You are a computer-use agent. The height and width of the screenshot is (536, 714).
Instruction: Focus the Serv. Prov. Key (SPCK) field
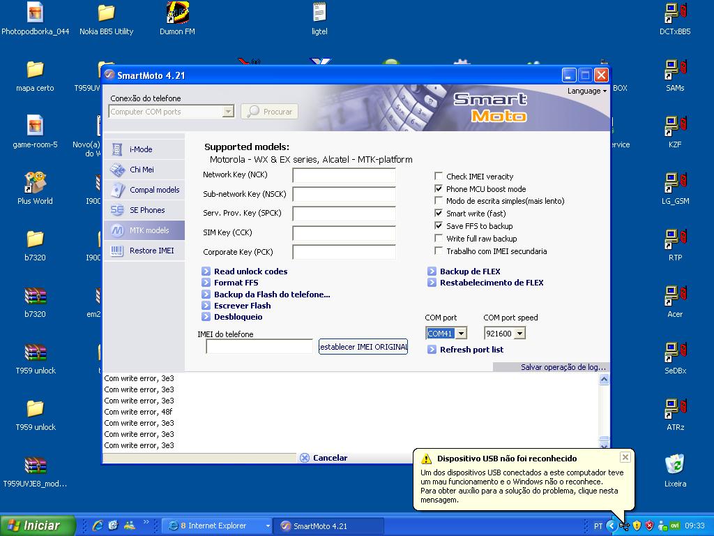[344, 214]
